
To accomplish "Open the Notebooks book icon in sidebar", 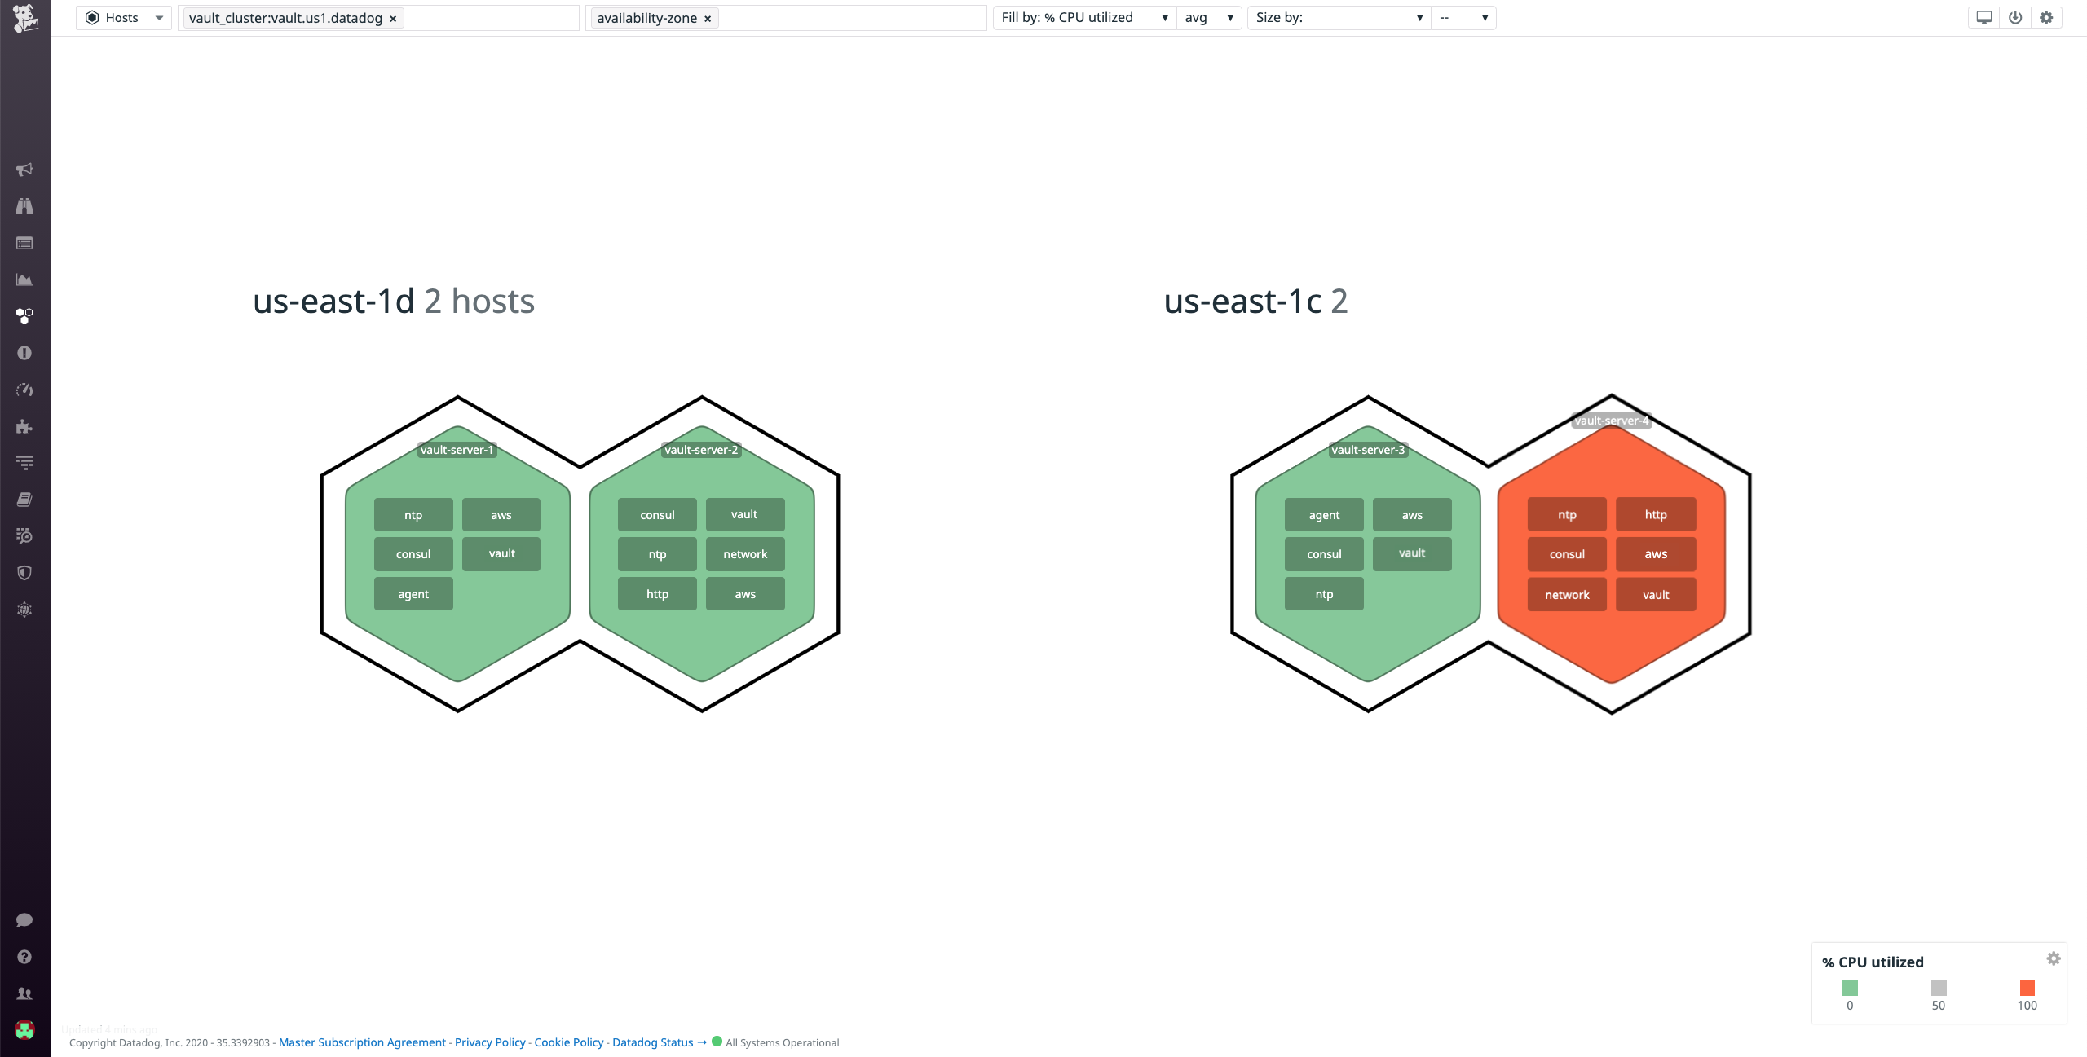I will (24, 499).
